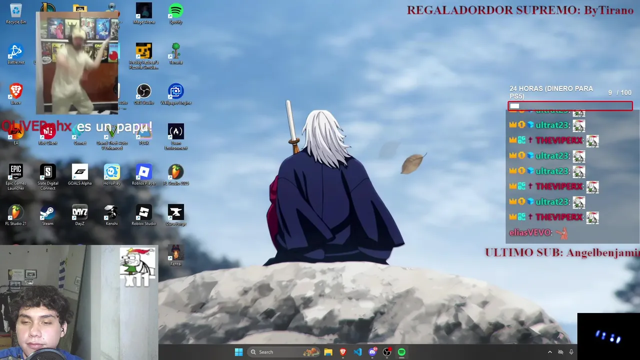The height and width of the screenshot is (360, 640).
Task: Switch to Brave in the taskbar
Action: pyautogui.click(x=343, y=352)
